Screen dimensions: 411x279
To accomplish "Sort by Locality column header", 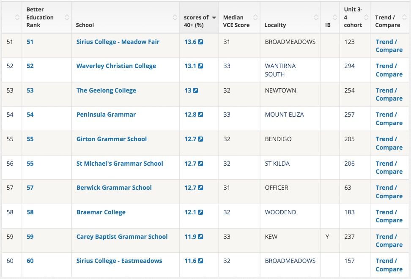I will (x=316, y=17).
